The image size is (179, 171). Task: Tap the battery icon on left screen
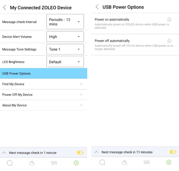(80, 153)
